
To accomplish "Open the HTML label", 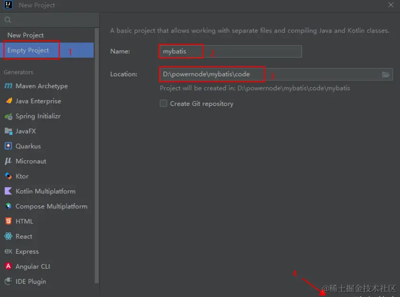I will (24, 221).
